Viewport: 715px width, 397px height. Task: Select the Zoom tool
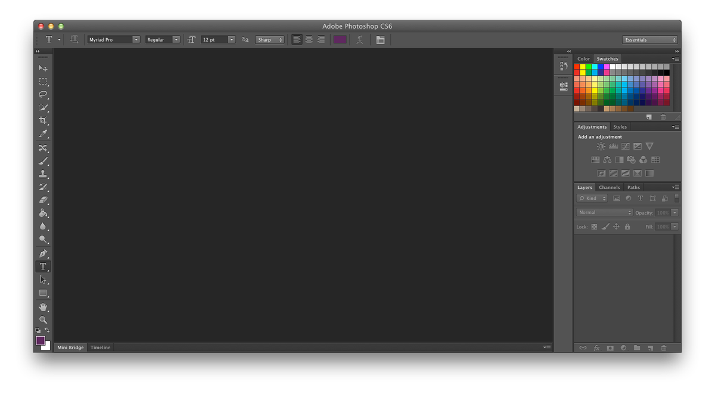coord(43,320)
